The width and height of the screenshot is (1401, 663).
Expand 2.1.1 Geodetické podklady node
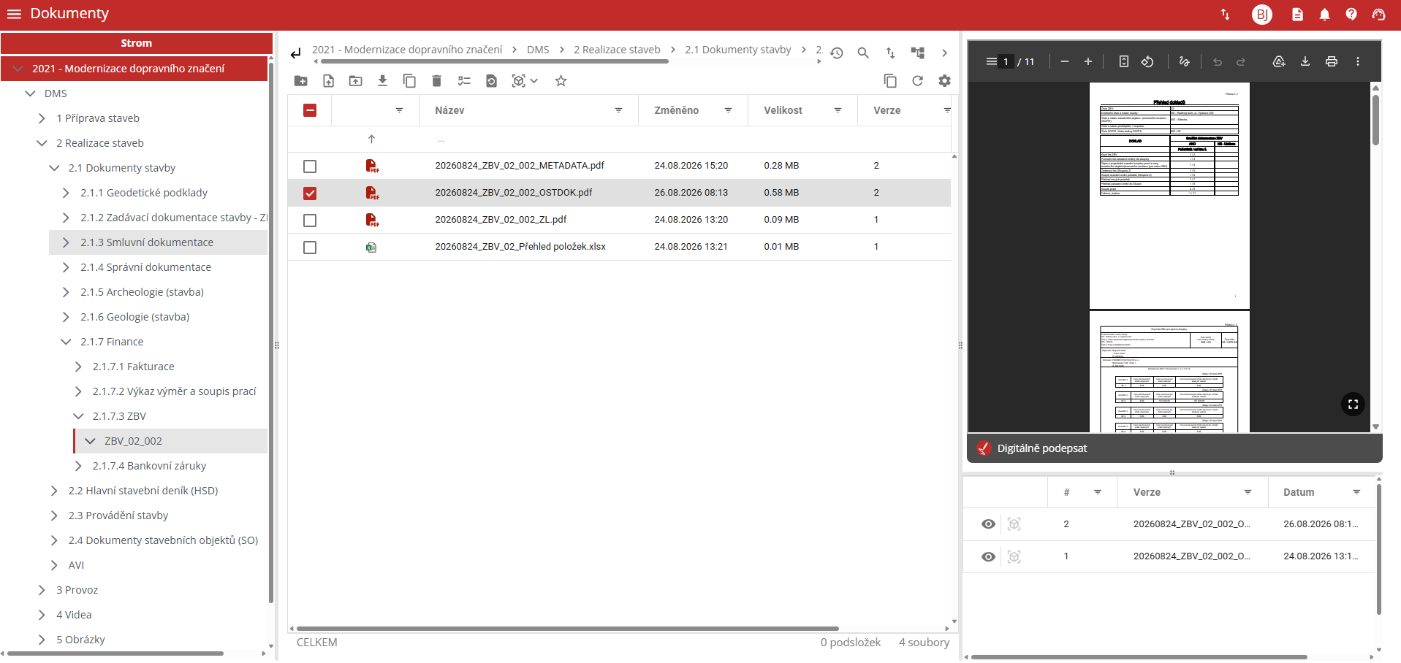(66, 193)
